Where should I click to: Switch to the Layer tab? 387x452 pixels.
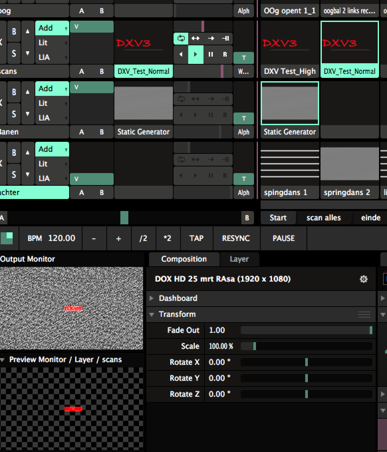(x=239, y=259)
